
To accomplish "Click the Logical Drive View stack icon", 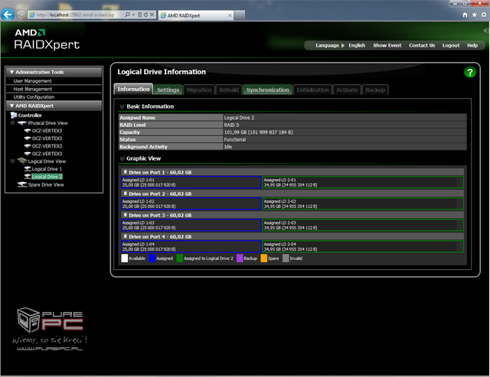I will tap(22, 161).
